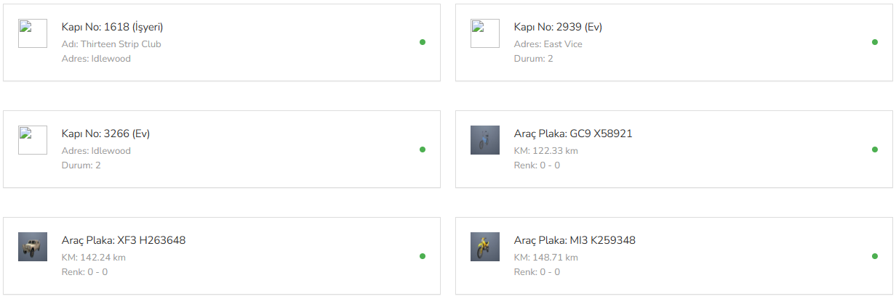Click the green status dot on the GC9 X58921 card
The height and width of the screenshot is (299, 896).
coord(875,149)
